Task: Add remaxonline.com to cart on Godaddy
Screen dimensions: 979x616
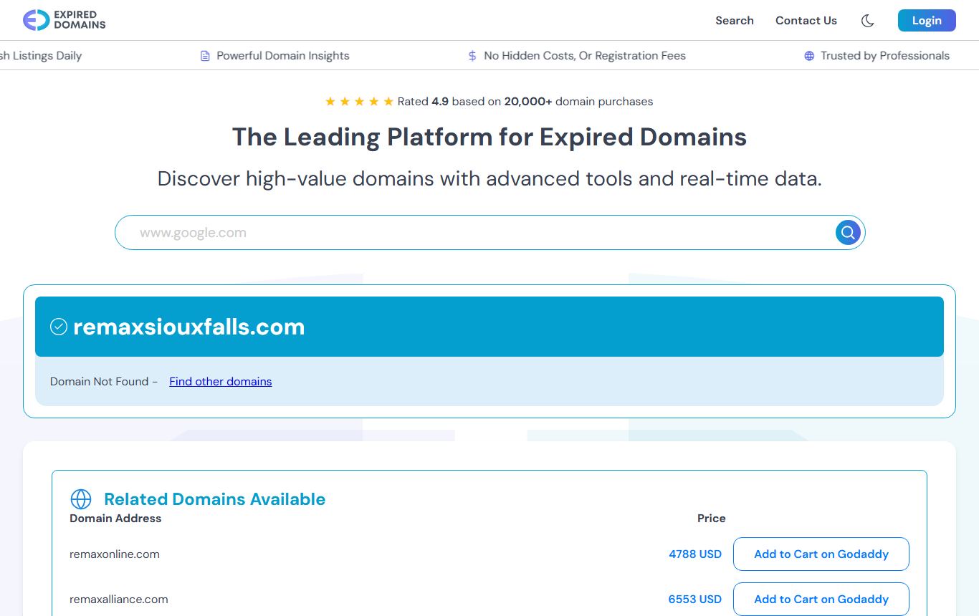Action: click(x=821, y=554)
